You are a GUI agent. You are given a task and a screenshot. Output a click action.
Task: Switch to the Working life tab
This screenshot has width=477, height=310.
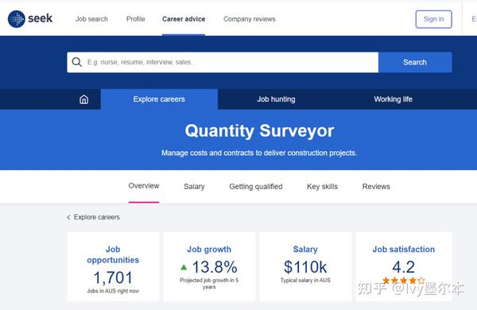[x=393, y=99]
